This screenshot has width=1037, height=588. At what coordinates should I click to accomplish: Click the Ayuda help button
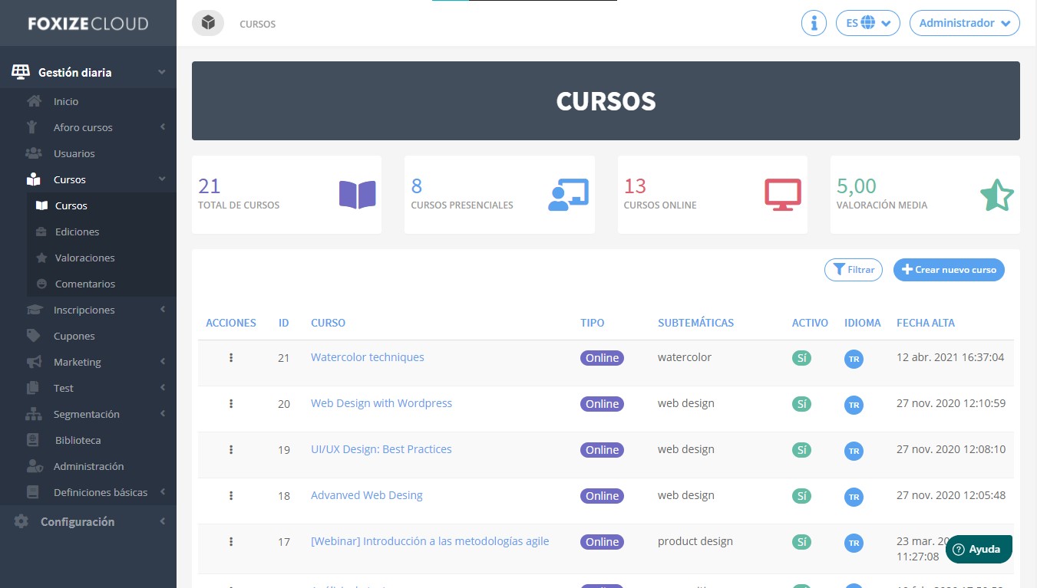coord(978,549)
